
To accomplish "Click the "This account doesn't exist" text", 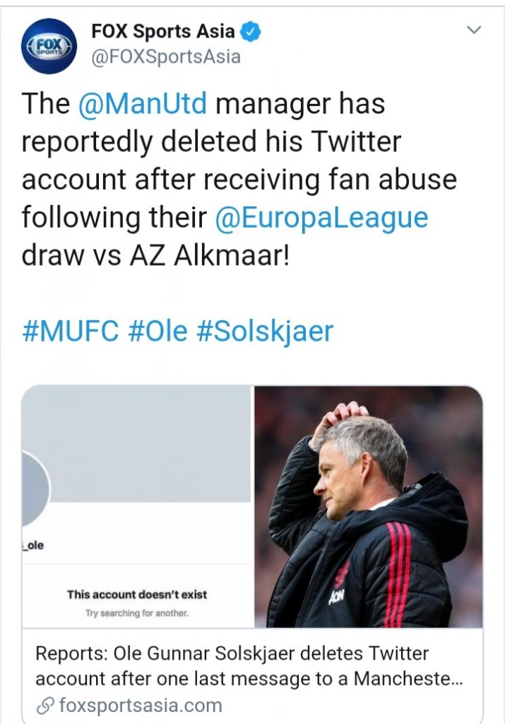I will pos(137,594).
